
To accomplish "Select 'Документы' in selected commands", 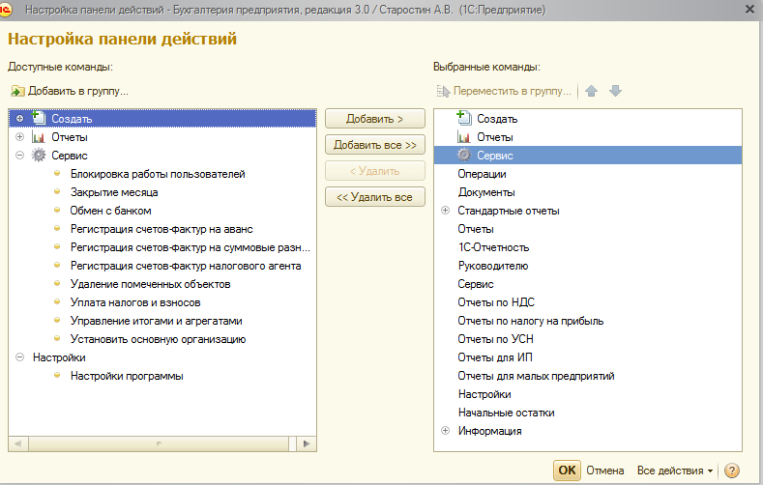I will pyautogui.click(x=486, y=192).
